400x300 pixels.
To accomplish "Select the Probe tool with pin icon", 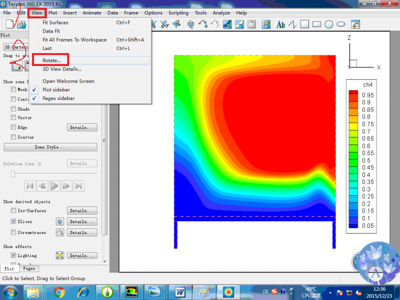I will (266, 24).
